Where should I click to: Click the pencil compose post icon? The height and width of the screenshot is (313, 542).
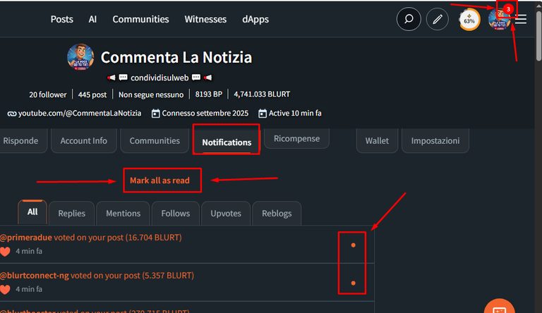coord(438,19)
